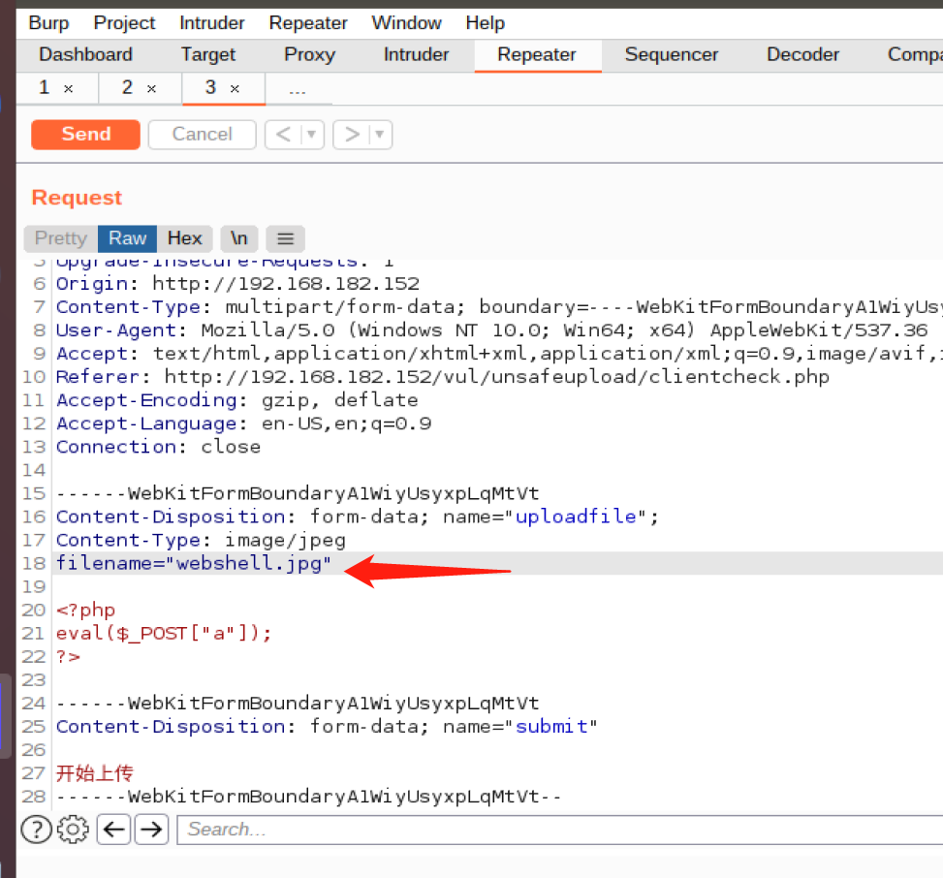Click the <?php opening tag line
This screenshot has width=943, height=878.
pos(85,610)
